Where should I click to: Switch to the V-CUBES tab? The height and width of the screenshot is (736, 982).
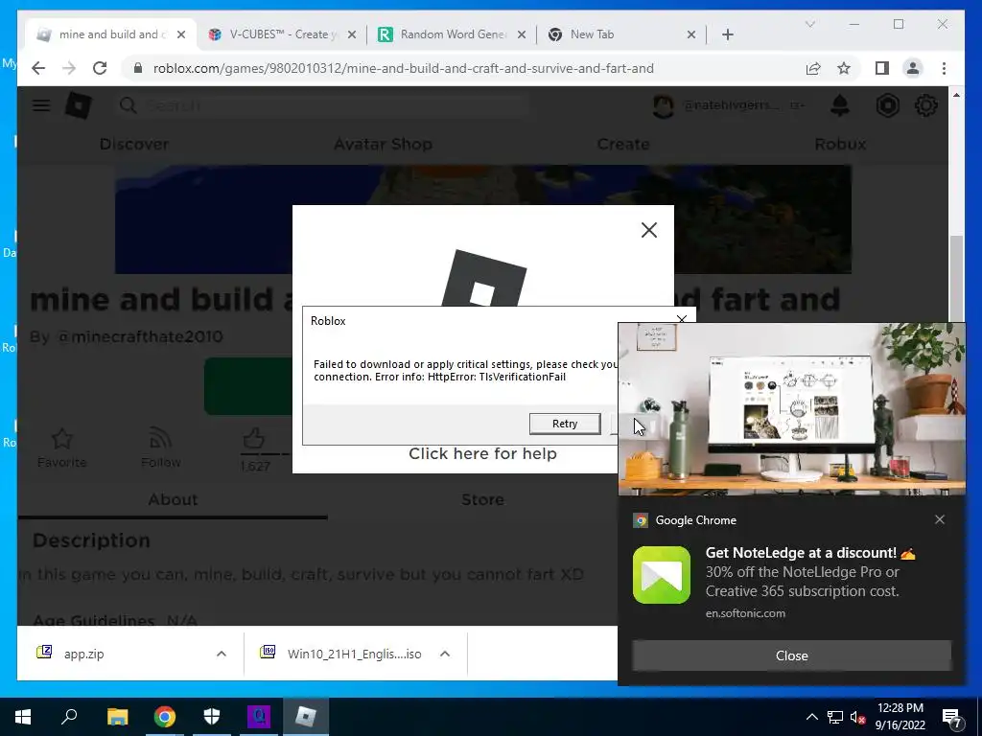click(281, 34)
